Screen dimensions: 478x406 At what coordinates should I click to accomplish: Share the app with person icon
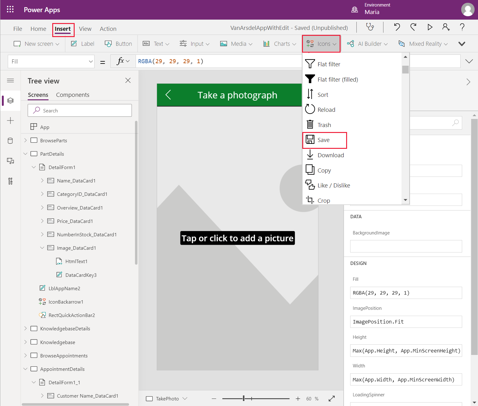pyautogui.click(x=446, y=27)
